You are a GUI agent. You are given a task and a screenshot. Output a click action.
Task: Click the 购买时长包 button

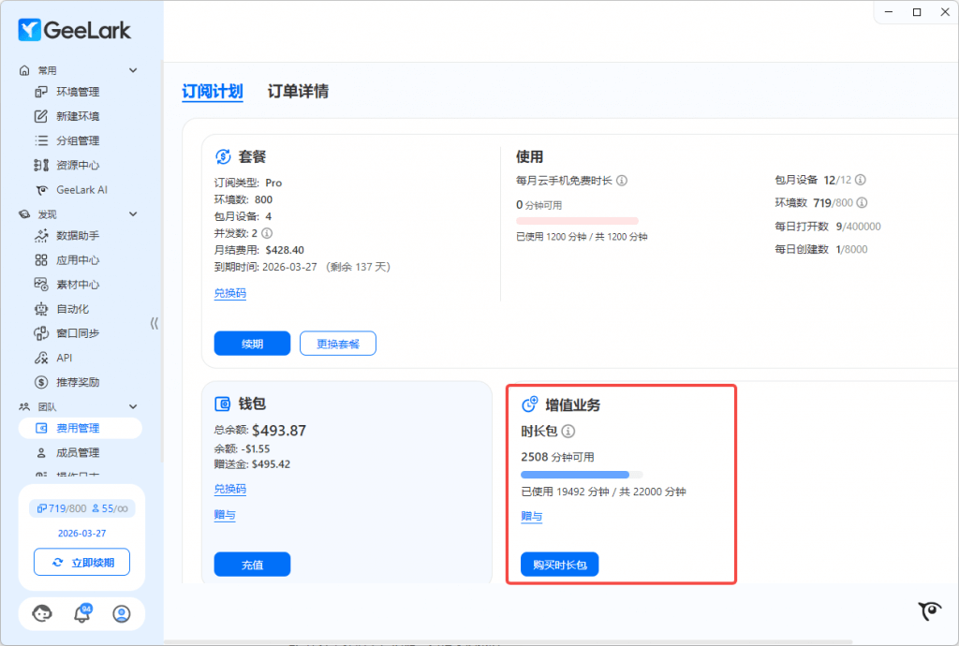tap(559, 565)
